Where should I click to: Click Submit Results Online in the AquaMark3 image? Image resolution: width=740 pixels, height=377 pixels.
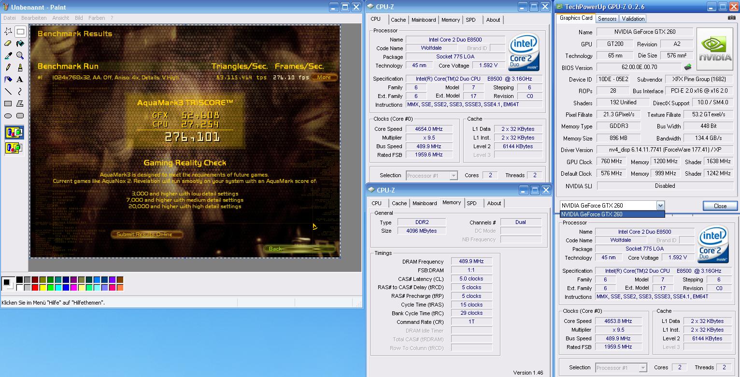tap(148, 234)
